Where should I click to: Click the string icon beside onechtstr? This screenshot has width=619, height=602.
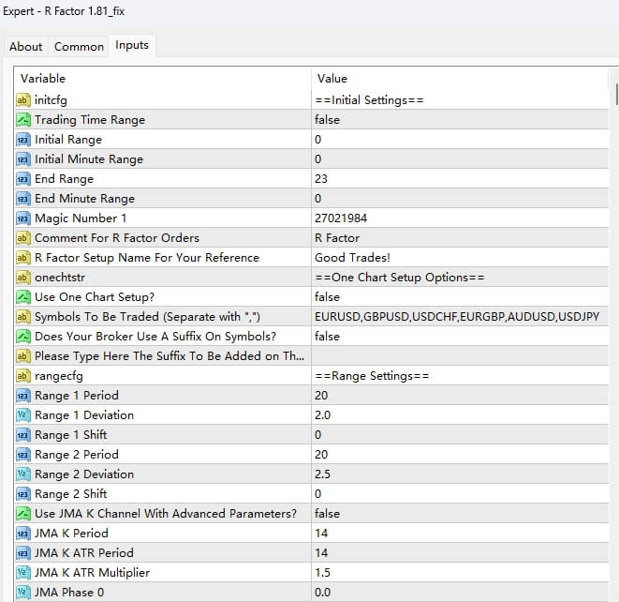tap(22, 278)
